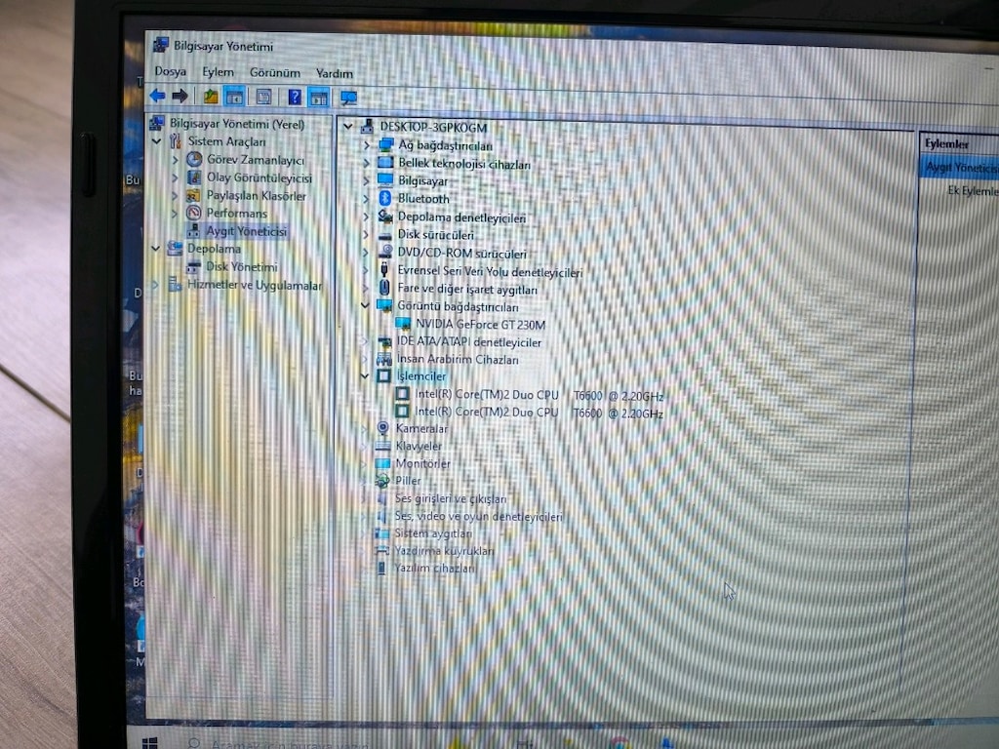Click Evrensel Seri Veri Yolu denetleyicileri USB icon
999x749 pixels.
(x=384, y=271)
